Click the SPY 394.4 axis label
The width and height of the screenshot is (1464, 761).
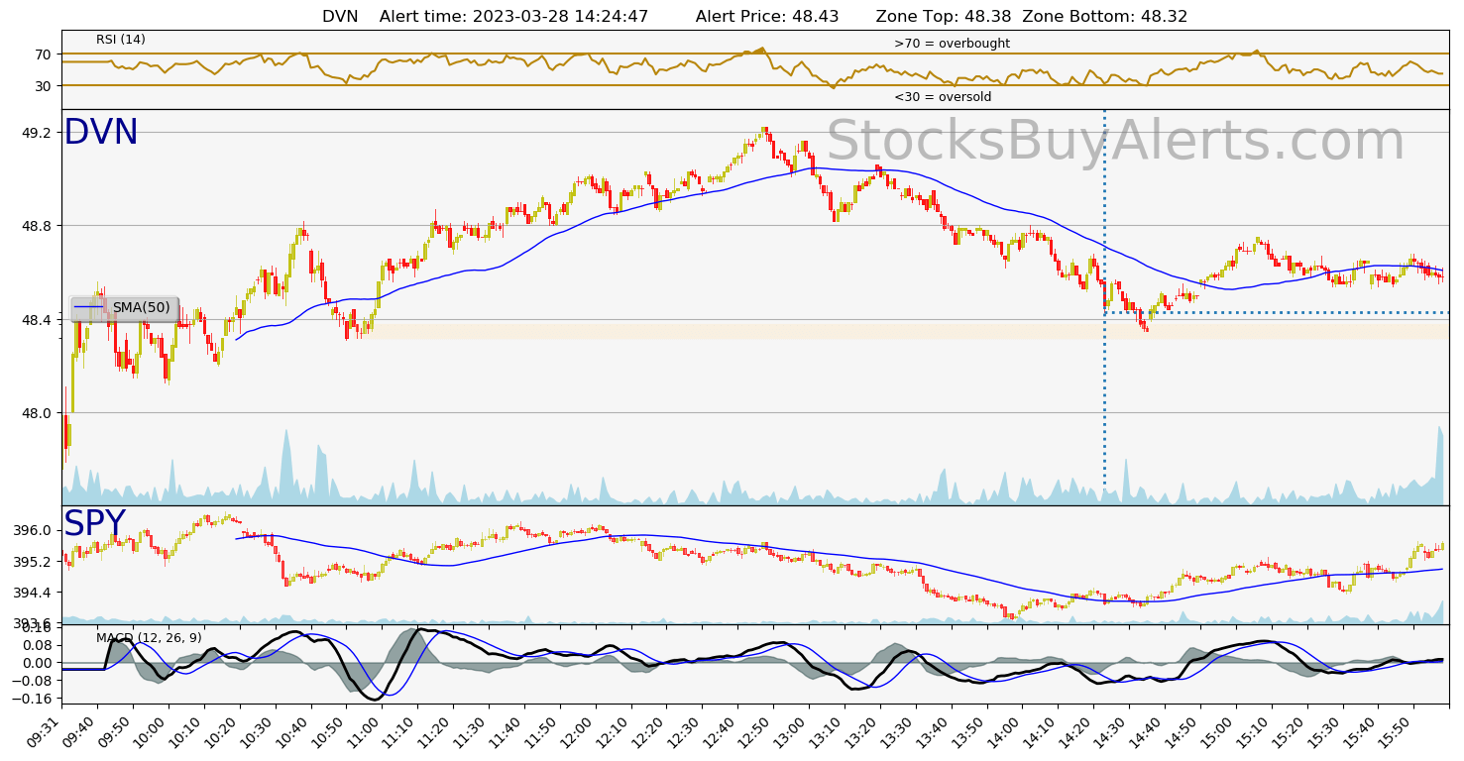click(34, 593)
